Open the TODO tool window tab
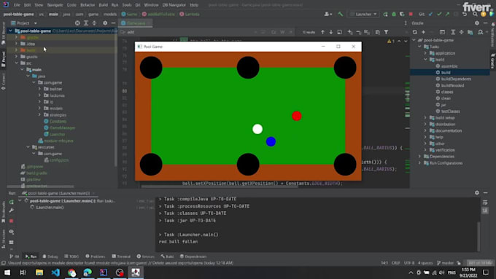 [x=71, y=256]
